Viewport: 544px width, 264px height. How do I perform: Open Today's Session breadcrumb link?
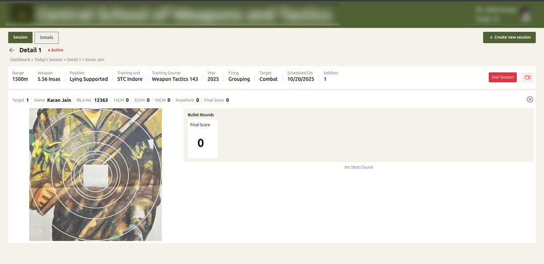click(x=48, y=60)
